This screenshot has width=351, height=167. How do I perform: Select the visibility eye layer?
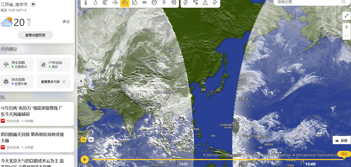(x=144, y=3)
